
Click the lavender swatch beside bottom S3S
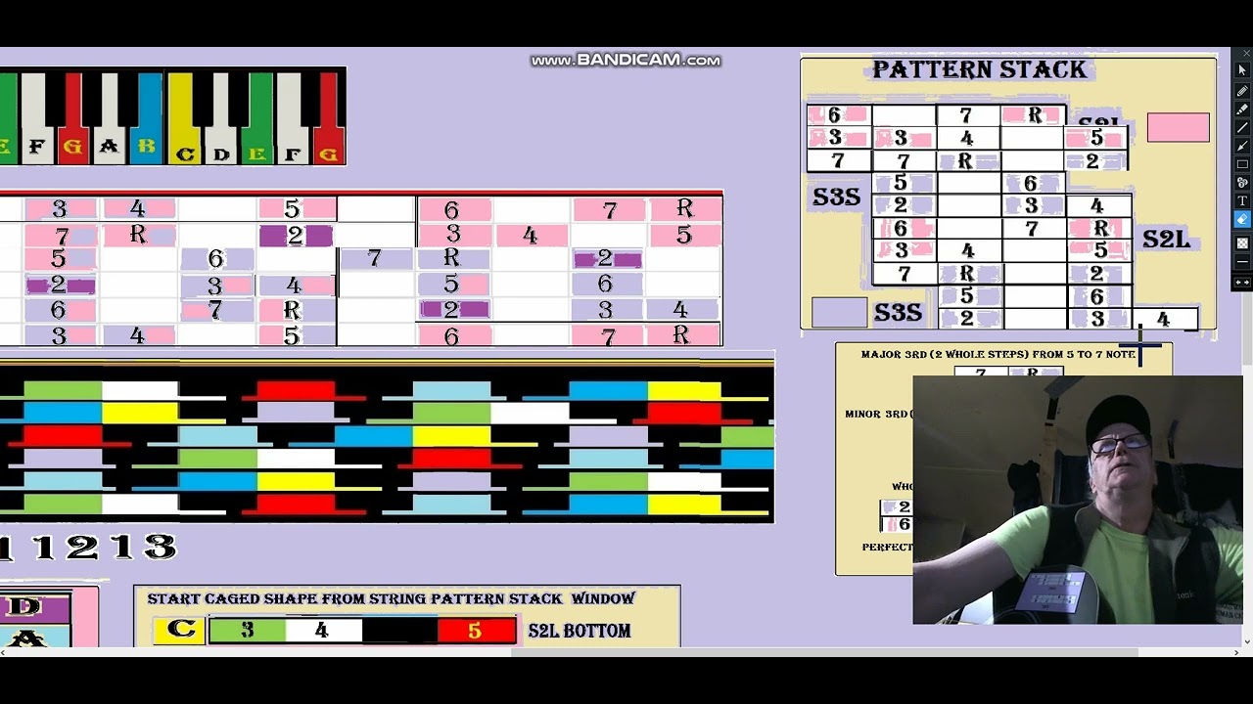(x=839, y=312)
